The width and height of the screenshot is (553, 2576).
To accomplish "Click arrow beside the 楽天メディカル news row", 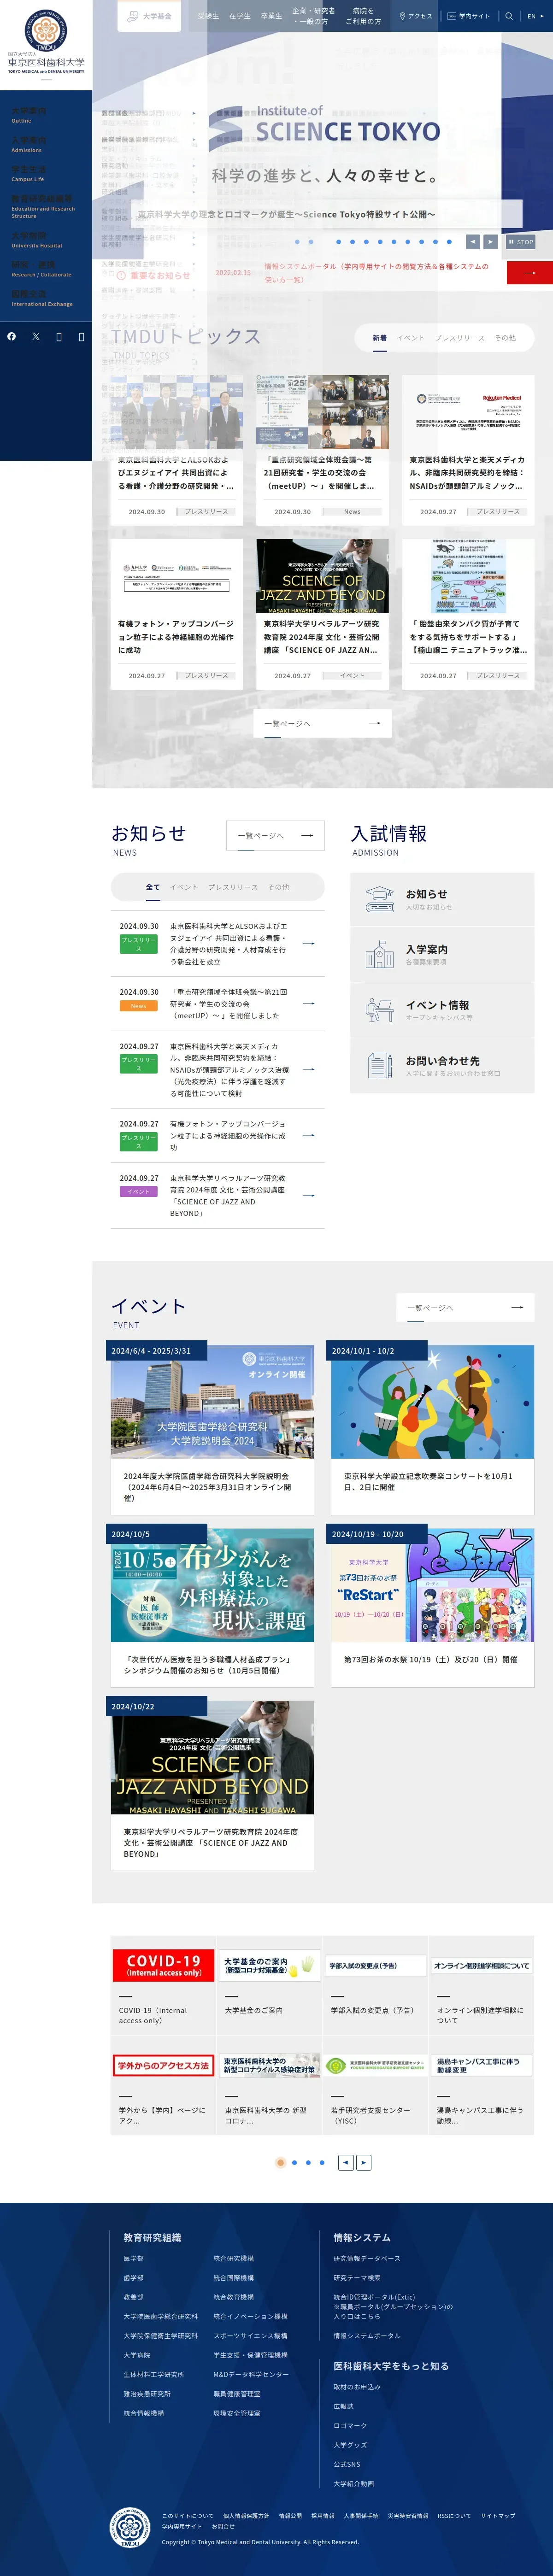I will [308, 1069].
